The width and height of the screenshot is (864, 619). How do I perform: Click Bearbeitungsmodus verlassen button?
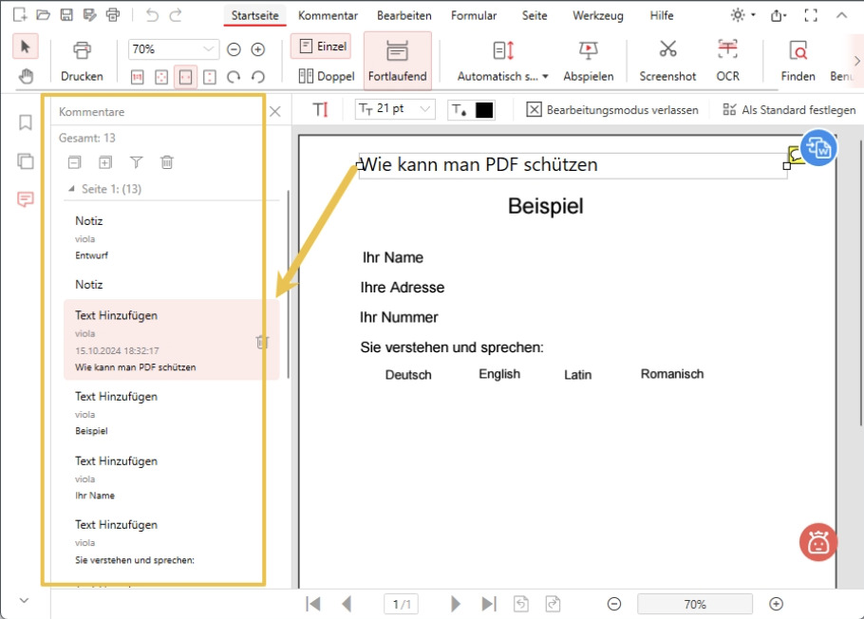point(612,110)
